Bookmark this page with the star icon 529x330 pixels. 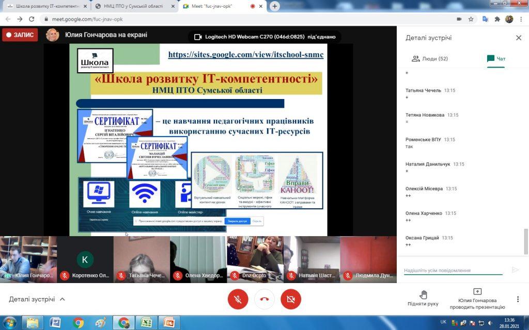(x=471, y=19)
